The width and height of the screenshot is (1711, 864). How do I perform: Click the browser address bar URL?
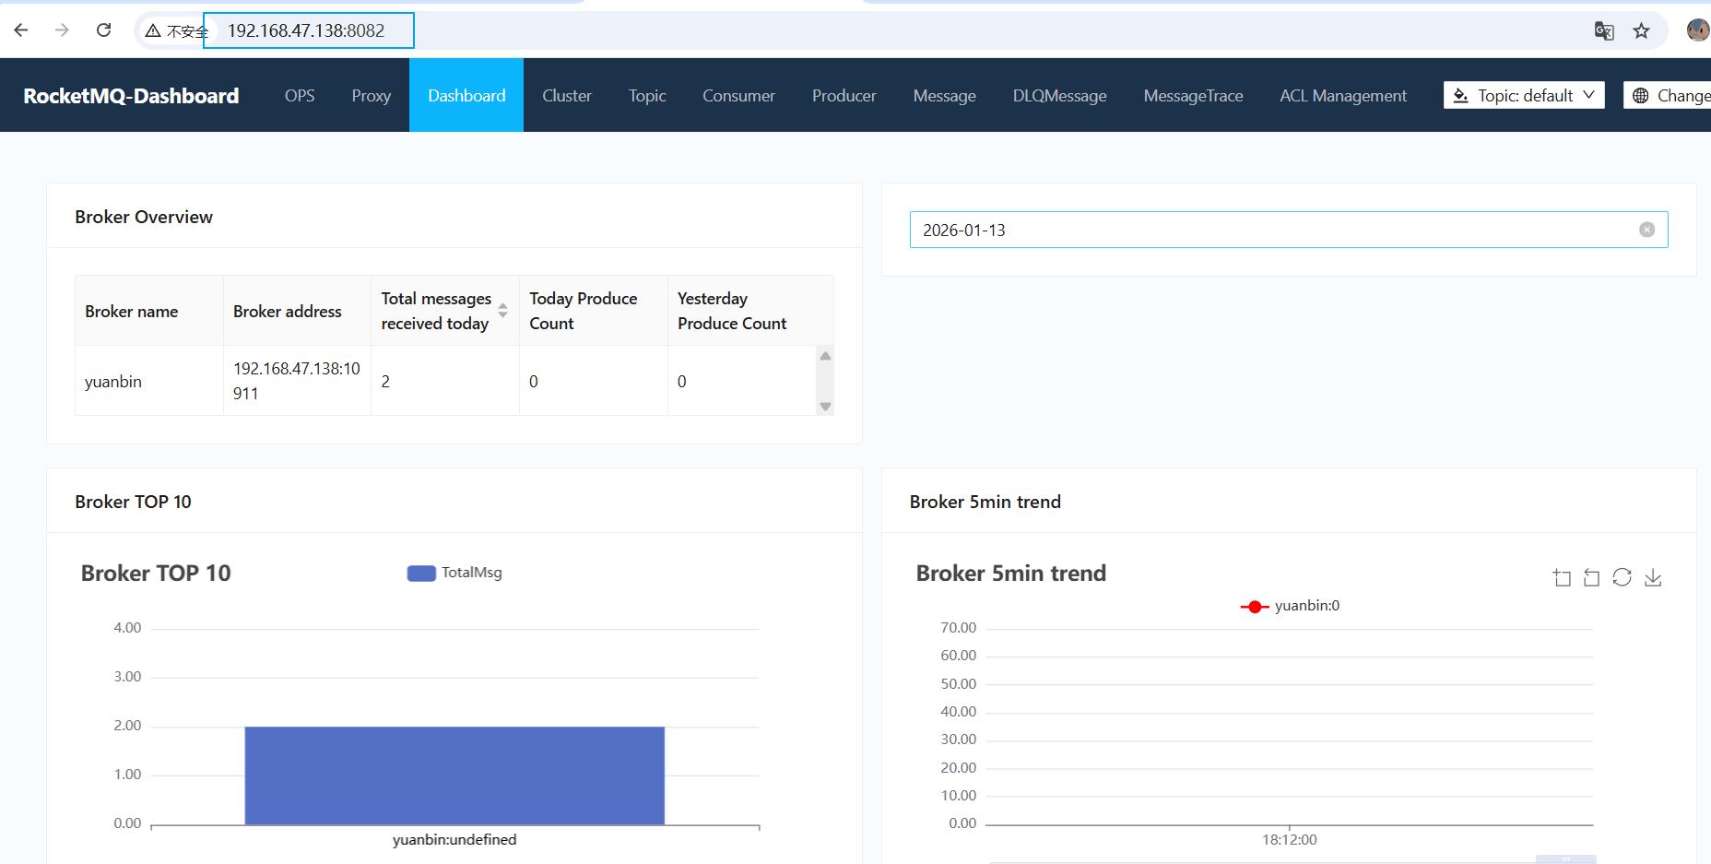(x=308, y=30)
